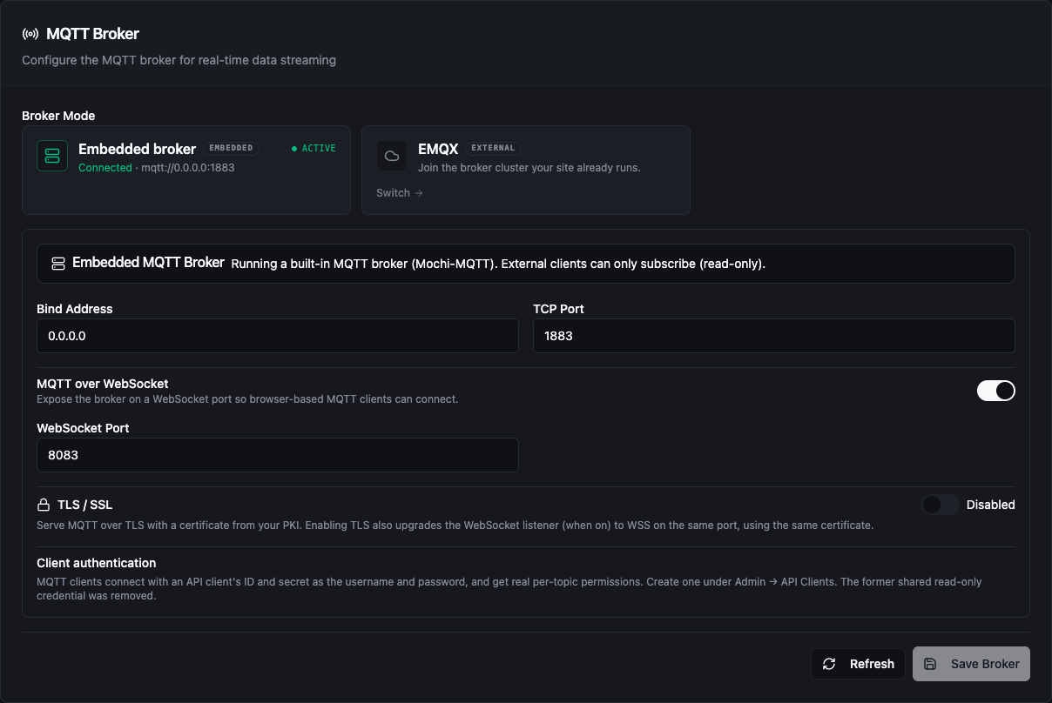Select the Embedded broker mode card
The width and height of the screenshot is (1052, 703).
pyautogui.click(x=186, y=170)
